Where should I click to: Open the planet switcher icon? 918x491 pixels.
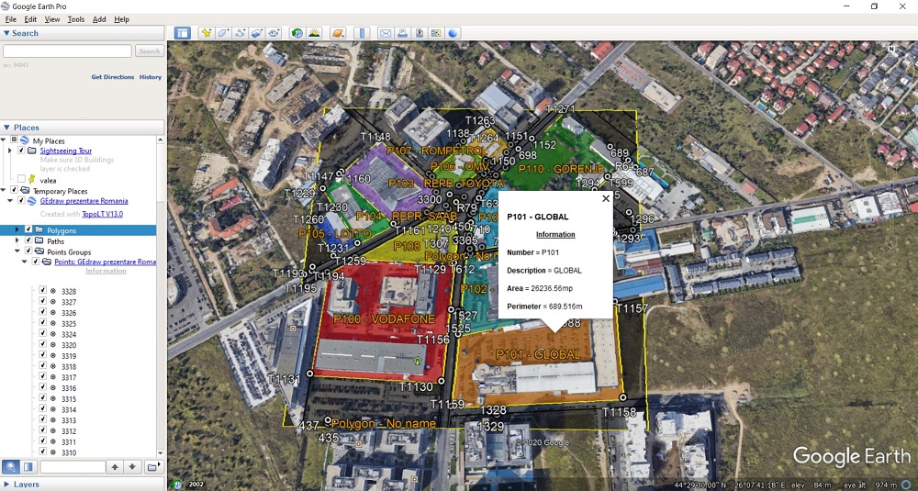pos(338,33)
